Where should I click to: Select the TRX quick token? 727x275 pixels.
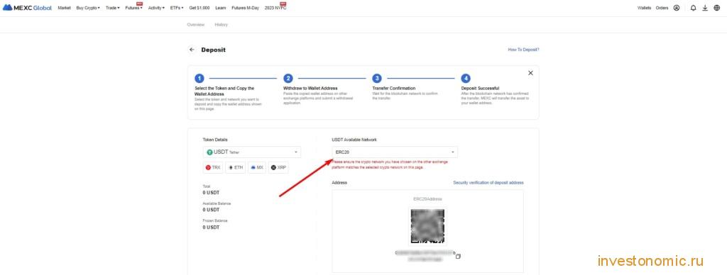(x=213, y=167)
